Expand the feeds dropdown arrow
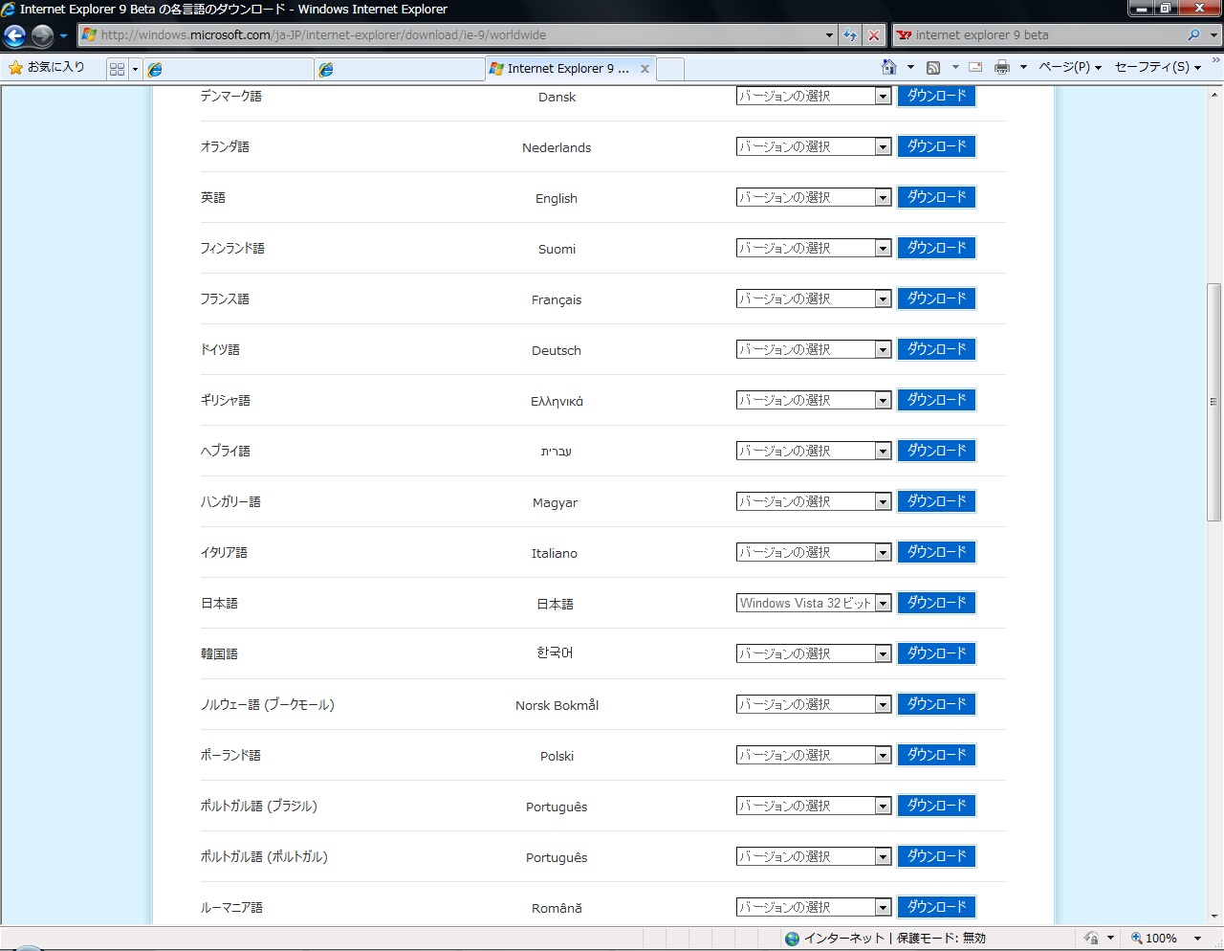 954,67
